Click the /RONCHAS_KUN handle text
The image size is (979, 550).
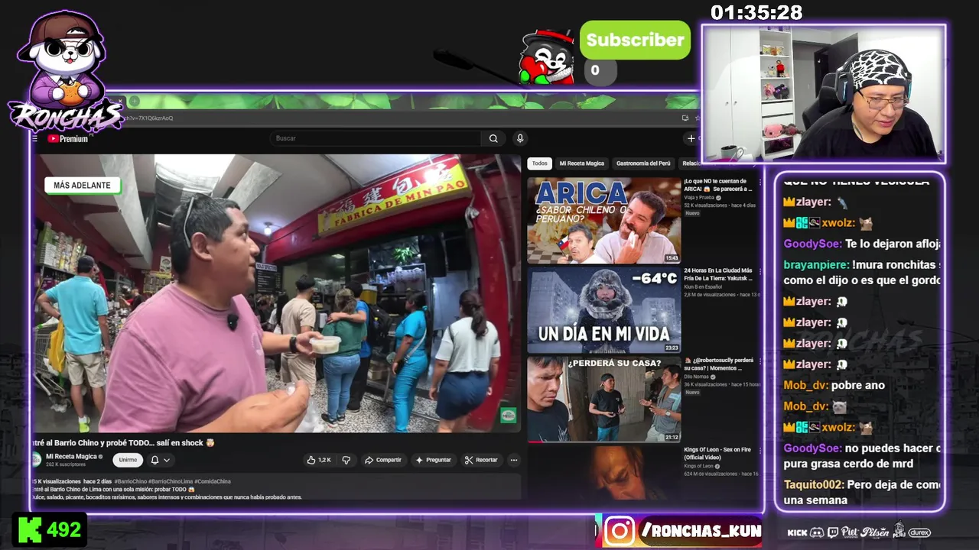(701, 531)
